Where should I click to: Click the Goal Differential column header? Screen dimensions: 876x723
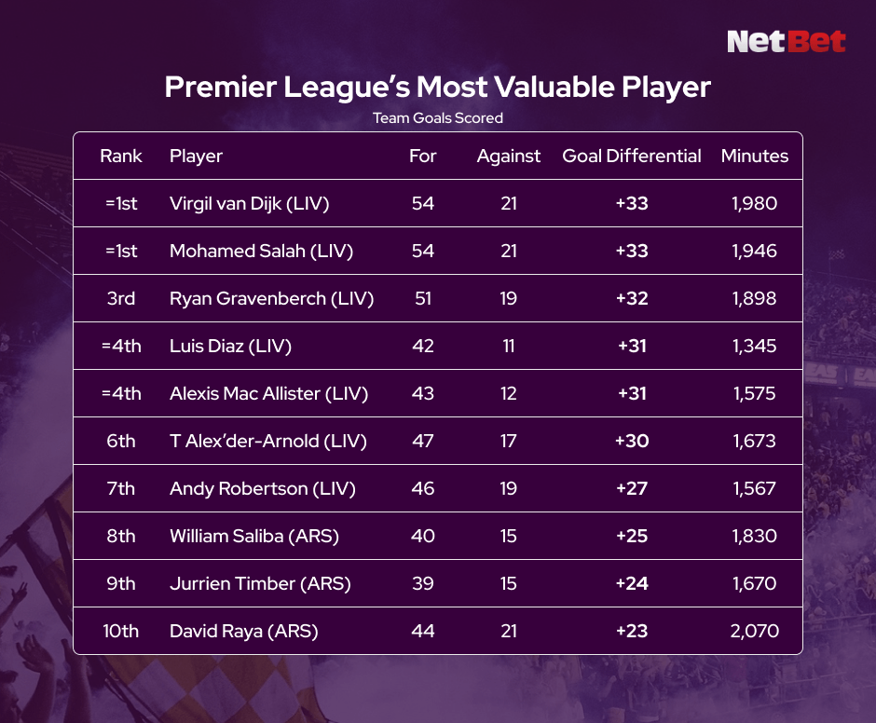click(x=631, y=157)
